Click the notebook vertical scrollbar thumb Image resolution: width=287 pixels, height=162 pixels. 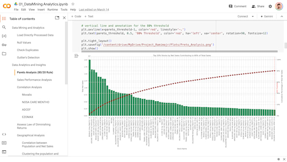[x=286, y=46]
